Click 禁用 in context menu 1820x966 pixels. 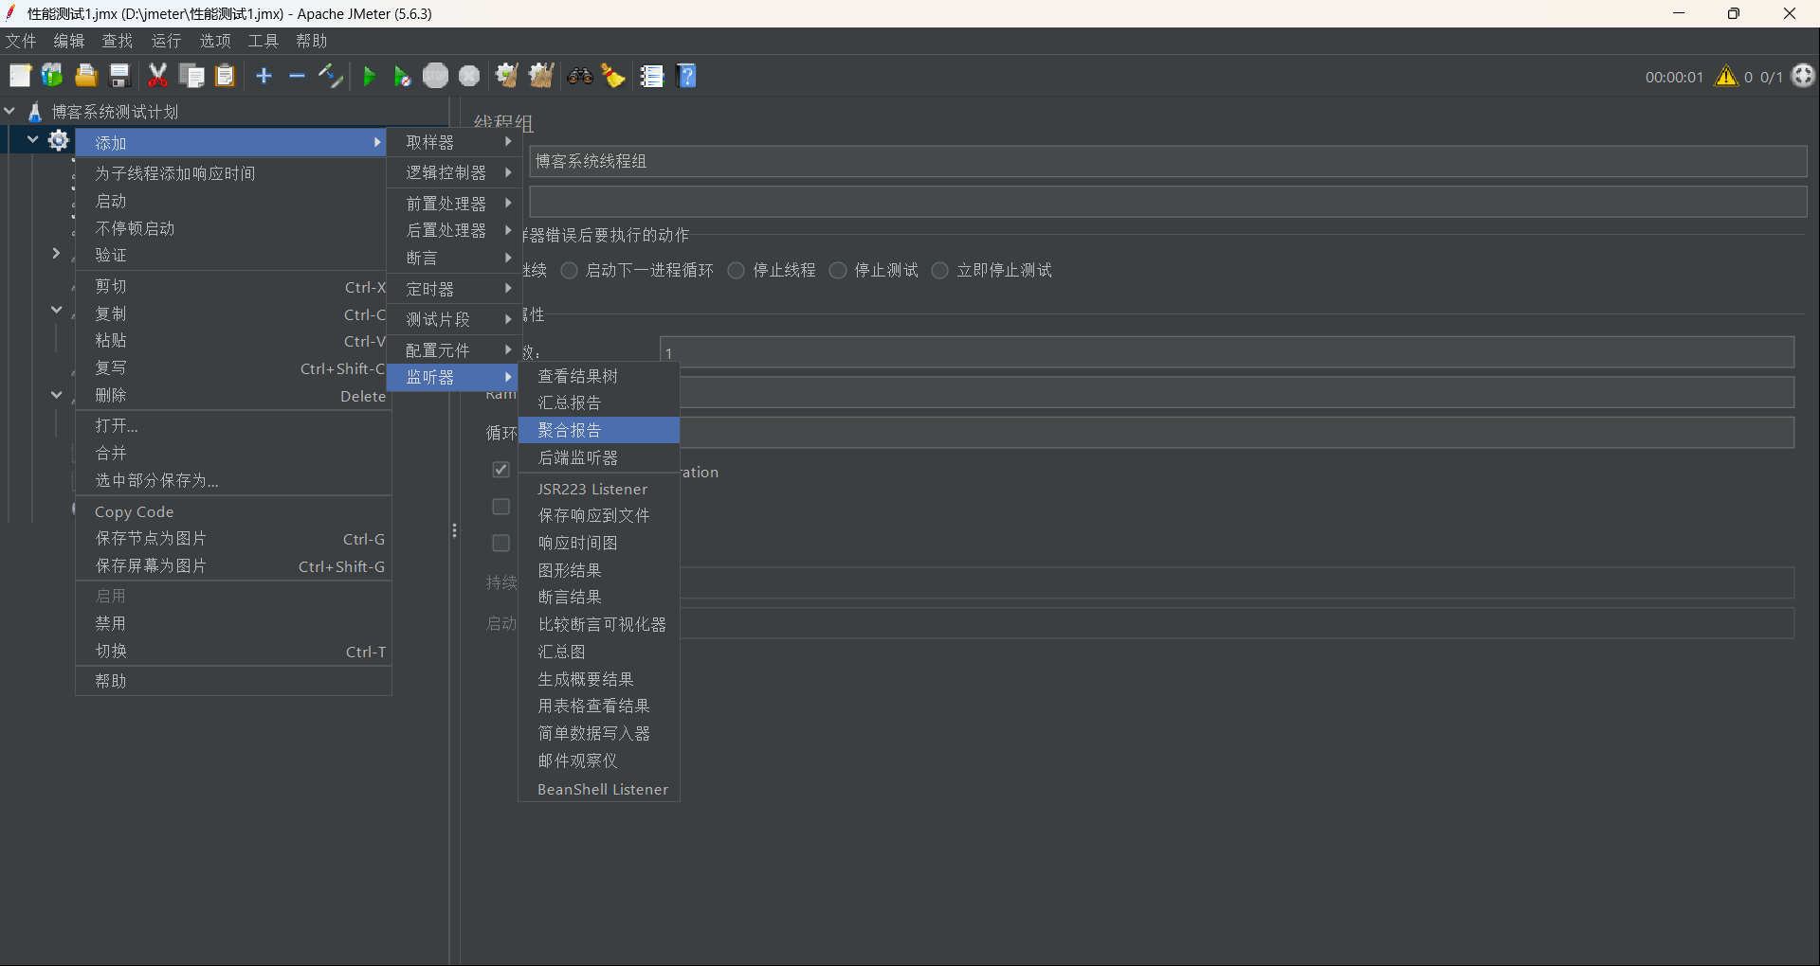tap(233, 623)
